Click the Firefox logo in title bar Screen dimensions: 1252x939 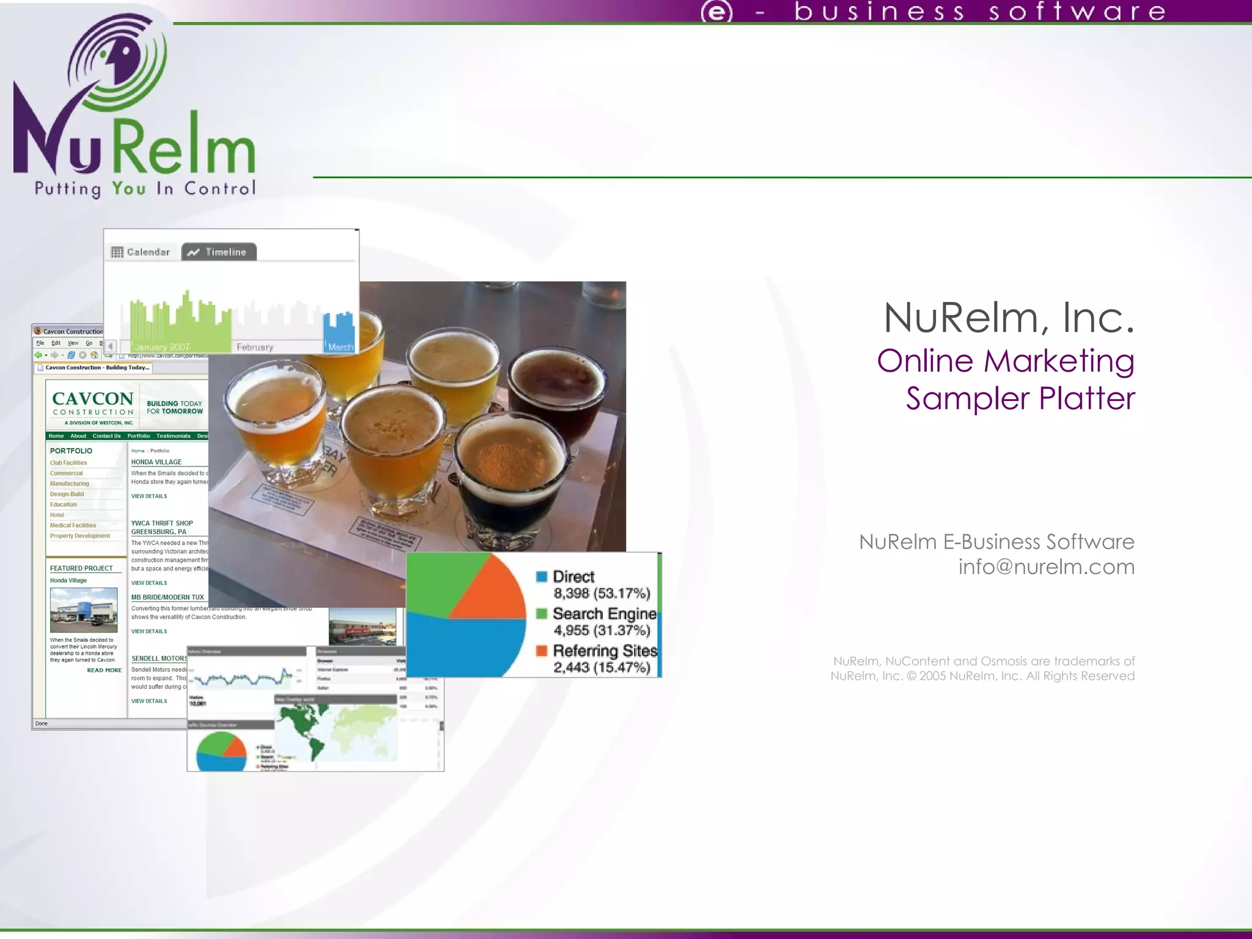point(38,331)
